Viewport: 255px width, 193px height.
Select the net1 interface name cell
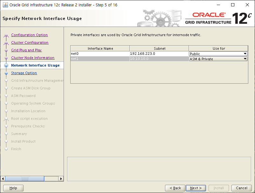pos(100,59)
